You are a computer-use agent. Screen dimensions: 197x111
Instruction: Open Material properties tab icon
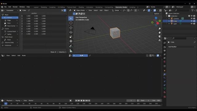165,92
